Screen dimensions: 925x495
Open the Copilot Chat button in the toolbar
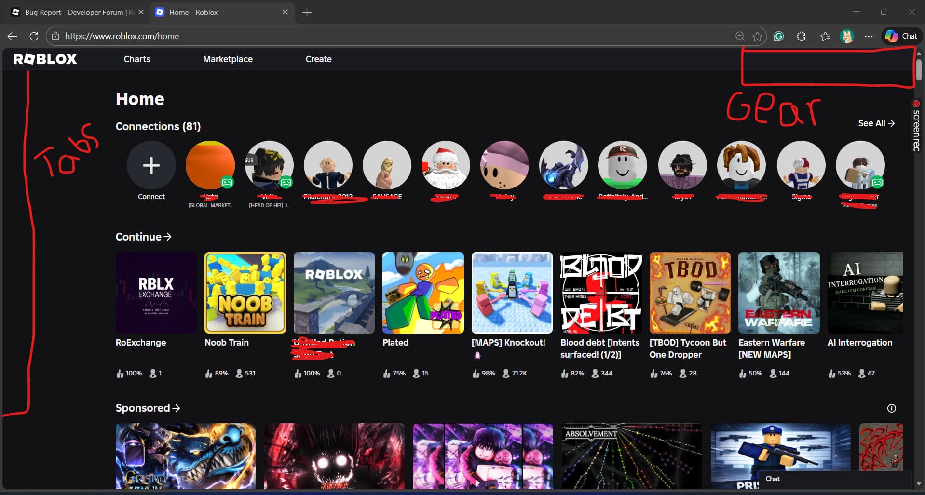[901, 36]
